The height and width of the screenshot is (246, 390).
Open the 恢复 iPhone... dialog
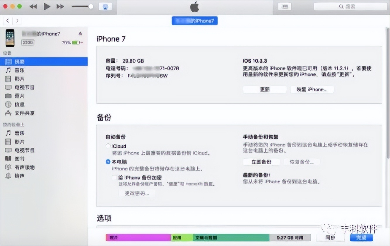click(312, 89)
